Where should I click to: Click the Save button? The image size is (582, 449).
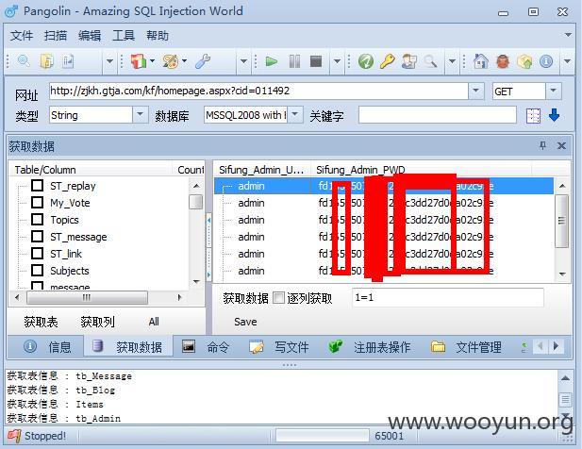coord(245,322)
